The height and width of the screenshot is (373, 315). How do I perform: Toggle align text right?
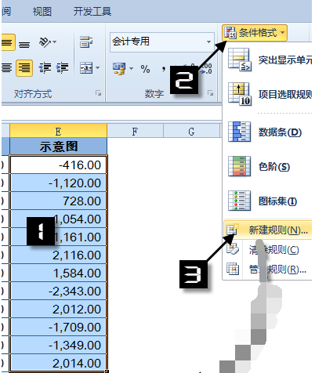24,68
